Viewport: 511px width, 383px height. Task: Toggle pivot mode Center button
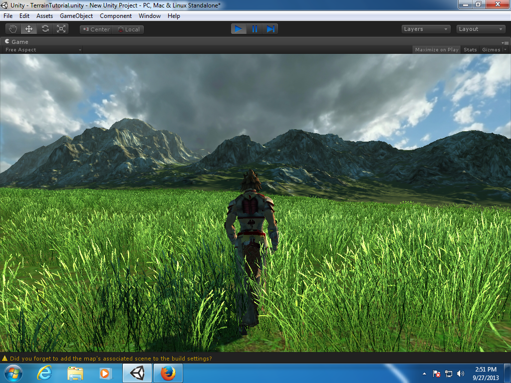(x=96, y=29)
